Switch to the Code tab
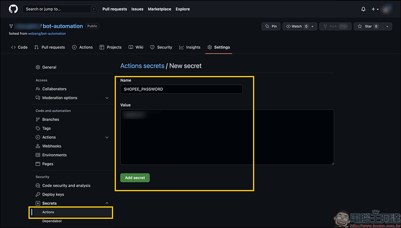Viewport: 401px width, 228px height. tap(19, 47)
